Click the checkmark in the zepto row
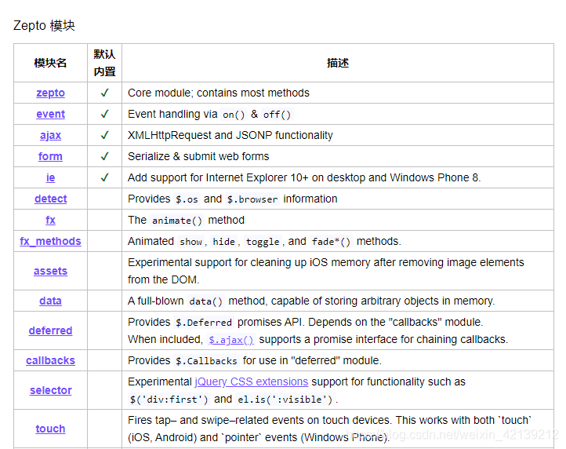 [x=105, y=93]
